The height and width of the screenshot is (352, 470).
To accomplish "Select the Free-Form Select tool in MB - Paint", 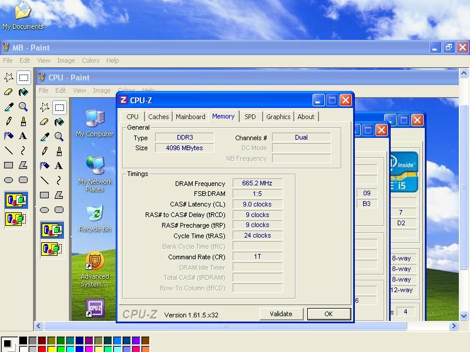I will [9, 77].
